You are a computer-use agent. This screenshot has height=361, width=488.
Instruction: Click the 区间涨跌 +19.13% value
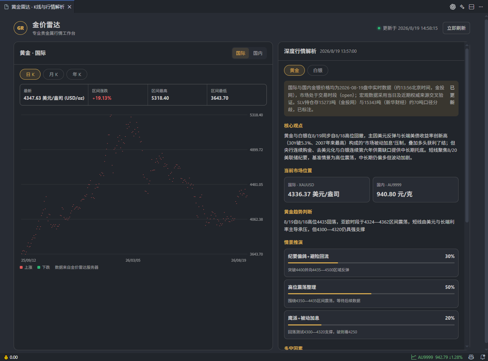pyautogui.click(x=102, y=98)
